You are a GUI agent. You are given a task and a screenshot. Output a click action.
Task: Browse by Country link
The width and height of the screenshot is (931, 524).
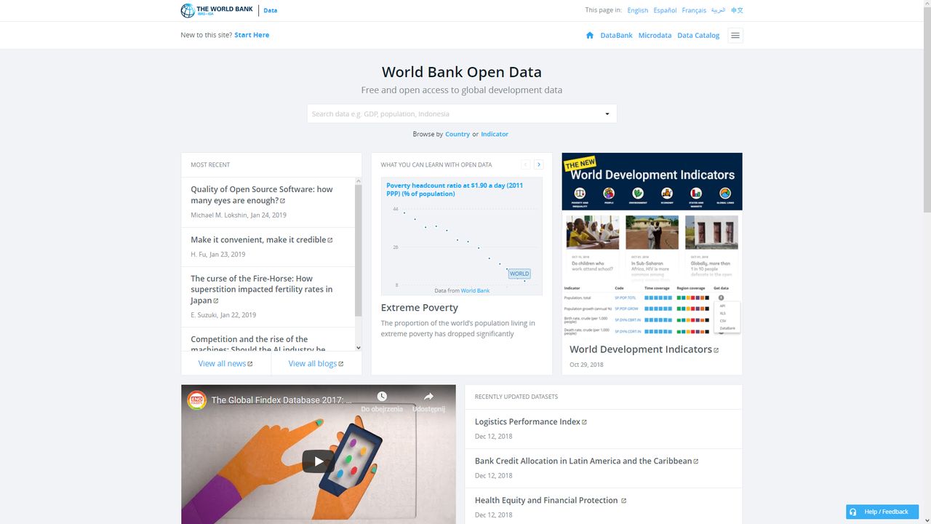pos(457,134)
